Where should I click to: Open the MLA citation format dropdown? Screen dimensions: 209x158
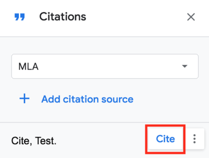pyautogui.click(x=105, y=67)
